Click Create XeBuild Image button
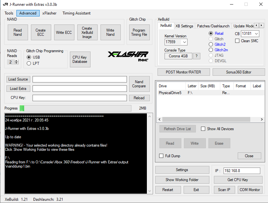Viewport: 268px width, 203px height. point(87,32)
